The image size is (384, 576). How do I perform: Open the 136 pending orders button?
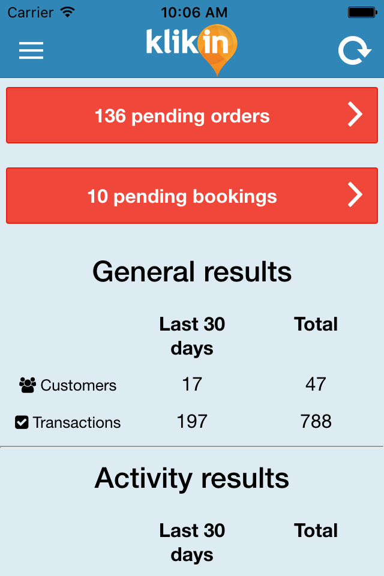[192, 115]
